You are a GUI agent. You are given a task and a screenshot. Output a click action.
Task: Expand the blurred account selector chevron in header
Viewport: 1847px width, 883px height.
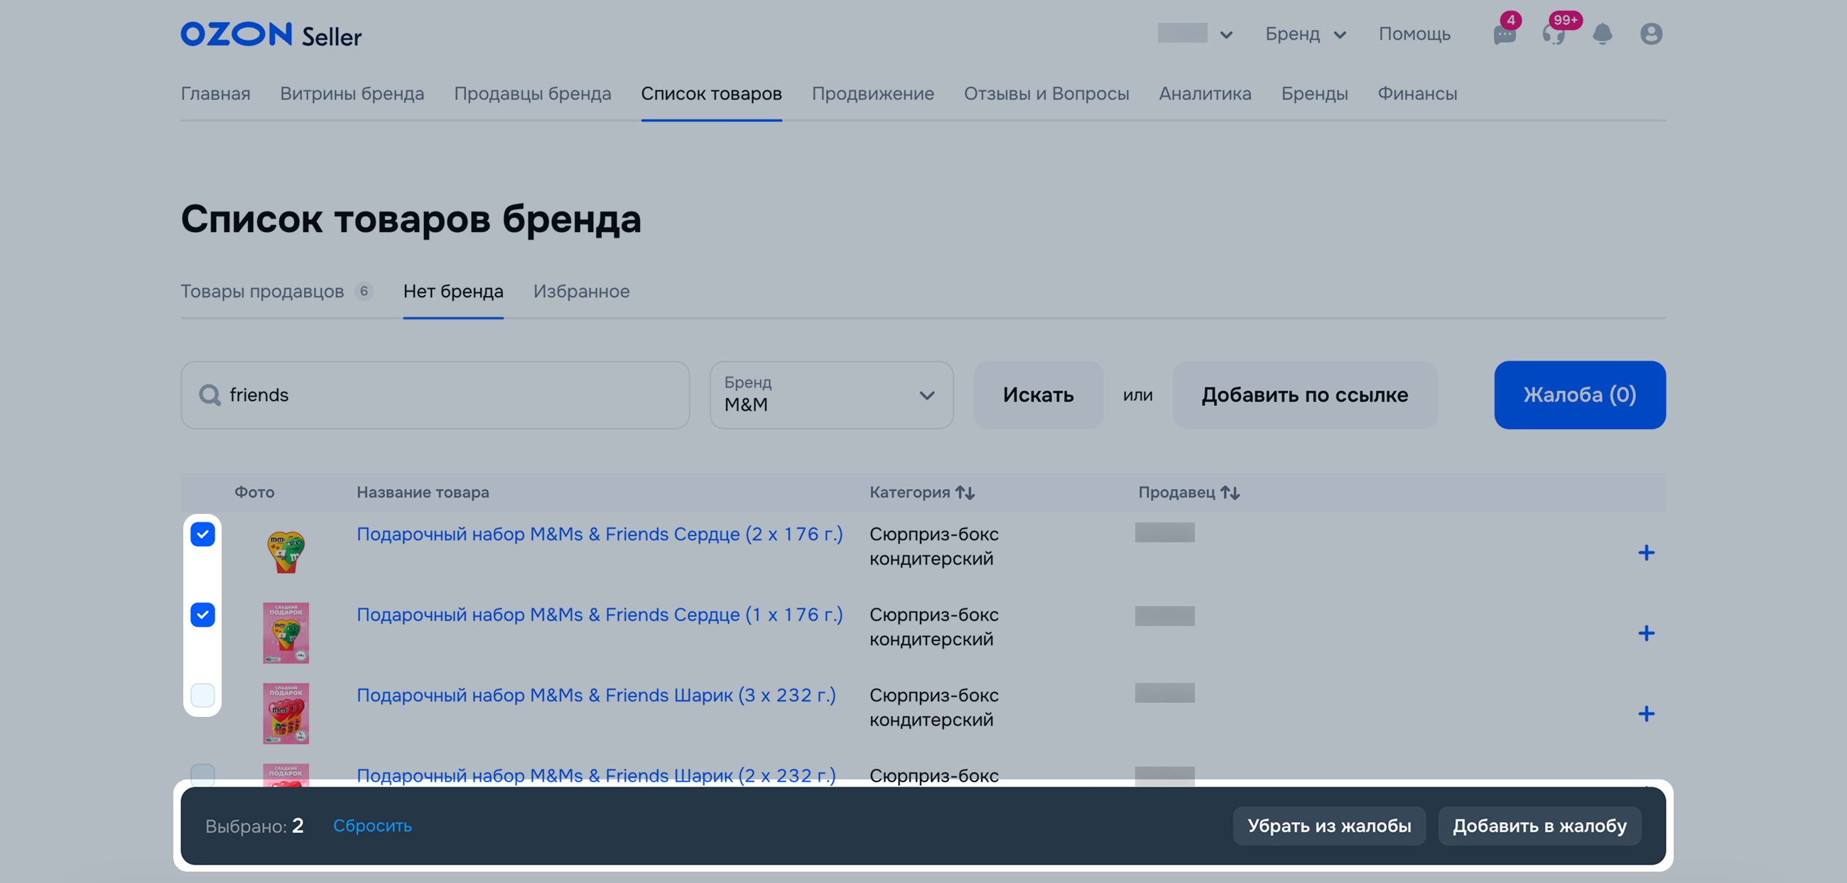(x=1226, y=35)
